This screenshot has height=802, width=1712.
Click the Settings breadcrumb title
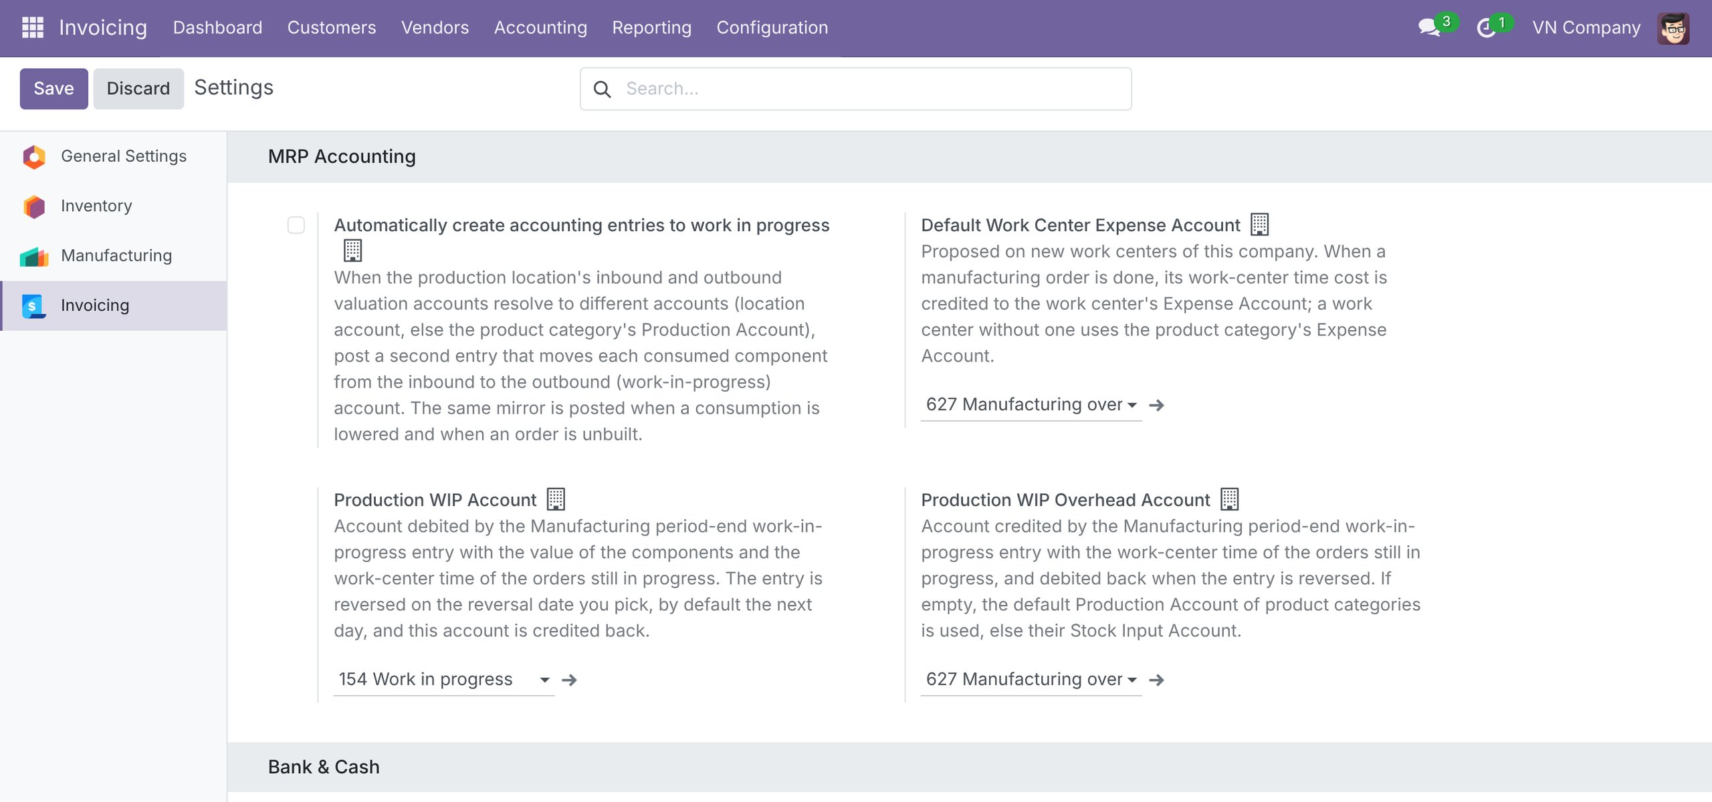pos(234,88)
